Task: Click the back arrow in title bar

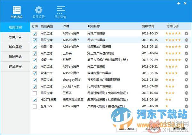Action: point(179,4)
